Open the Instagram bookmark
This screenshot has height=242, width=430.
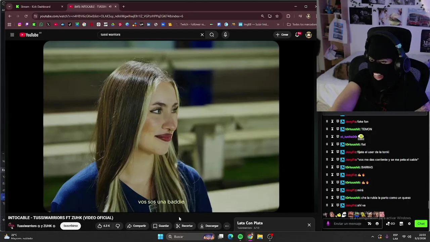click(x=19, y=24)
